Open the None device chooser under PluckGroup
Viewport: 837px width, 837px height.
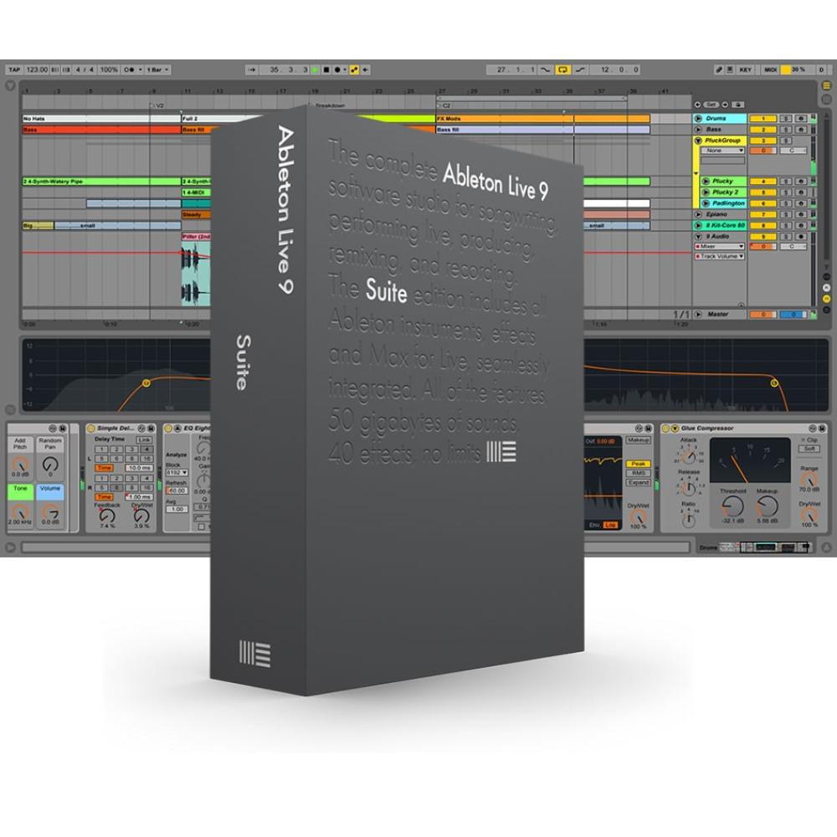(722, 150)
